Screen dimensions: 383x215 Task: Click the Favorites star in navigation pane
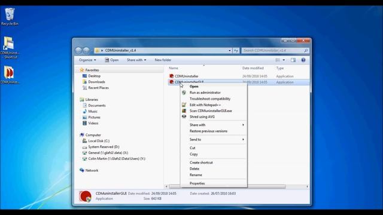pyautogui.click(x=82, y=70)
